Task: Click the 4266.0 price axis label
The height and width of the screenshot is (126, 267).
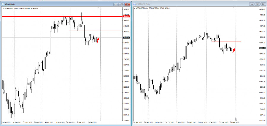Action: [x=263, y=10]
